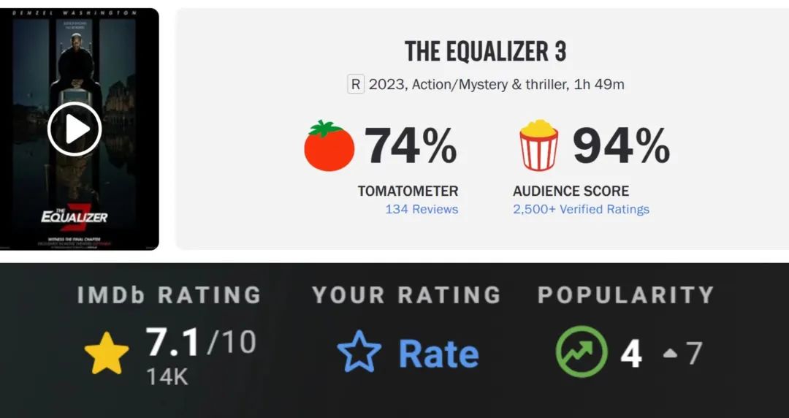Click the blue outlined star icon

pos(359,353)
